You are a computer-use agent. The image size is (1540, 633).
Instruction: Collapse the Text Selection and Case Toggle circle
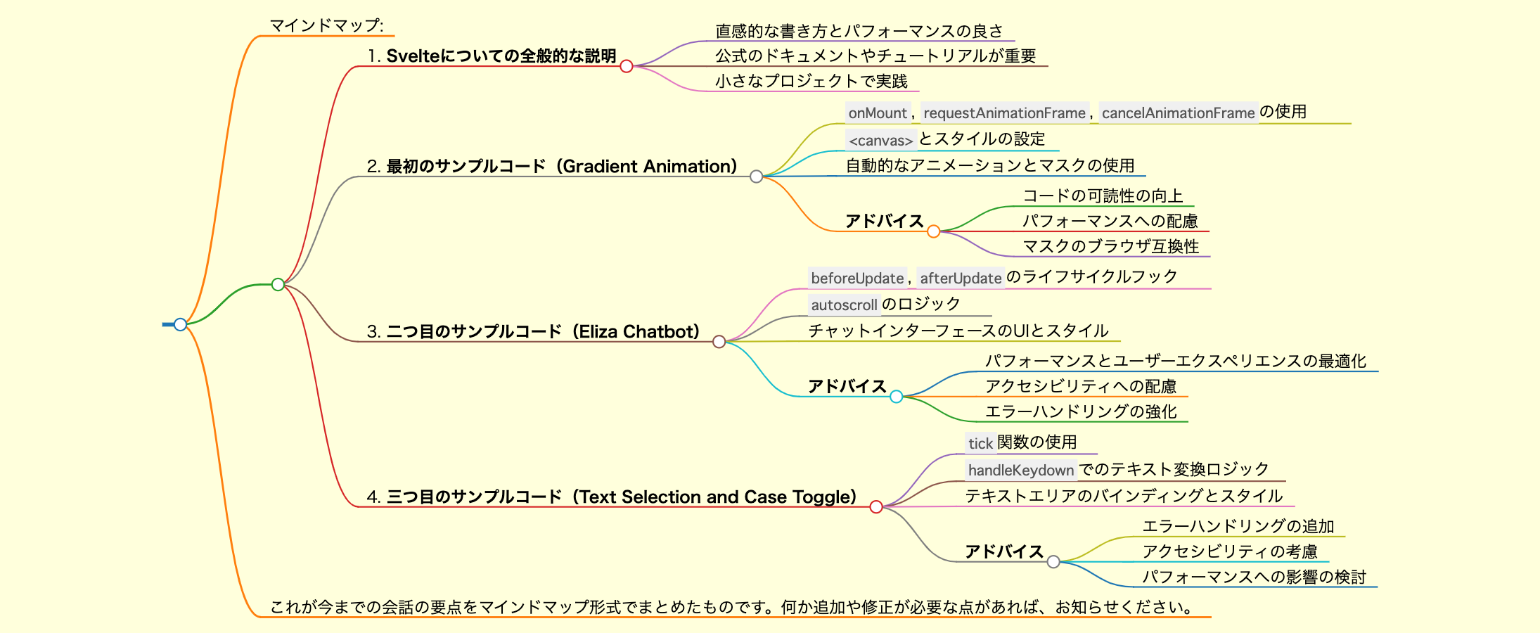click(x=876, y=507)
